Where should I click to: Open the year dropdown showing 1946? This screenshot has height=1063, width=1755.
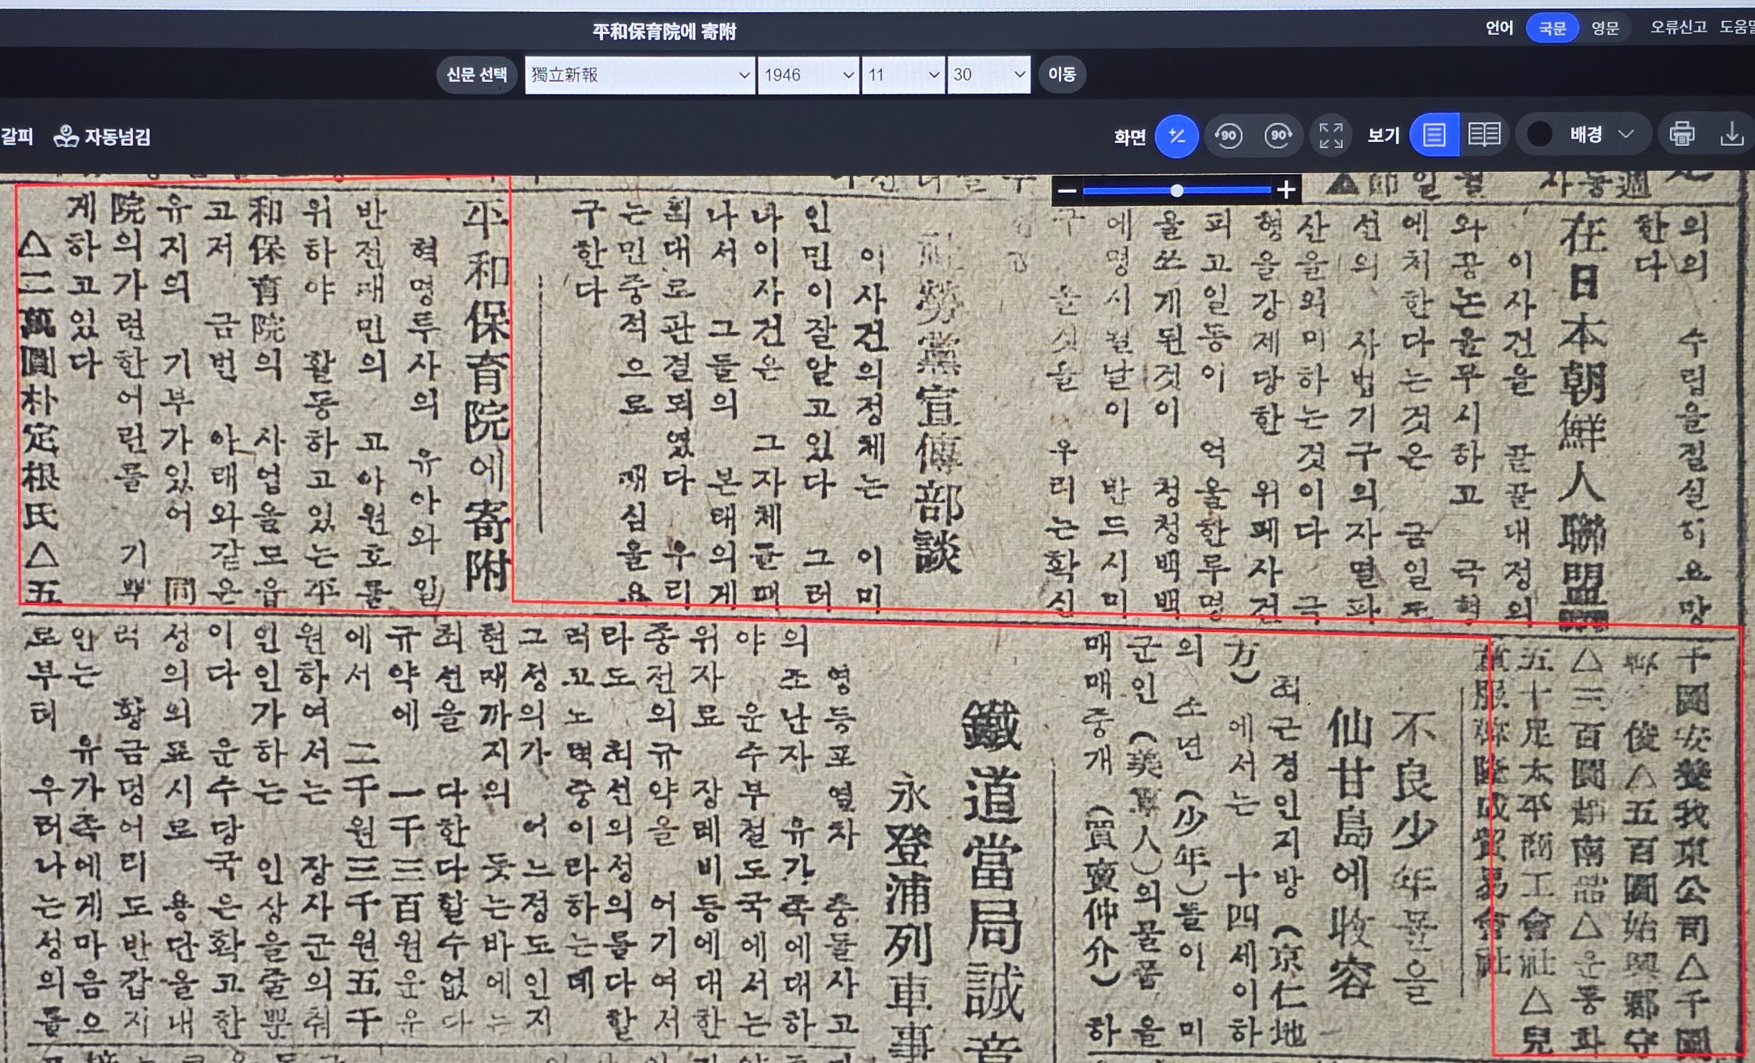click(808, 75)
